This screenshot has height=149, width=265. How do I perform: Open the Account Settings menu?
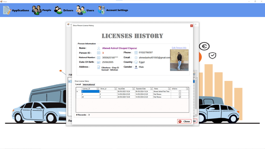113,10
